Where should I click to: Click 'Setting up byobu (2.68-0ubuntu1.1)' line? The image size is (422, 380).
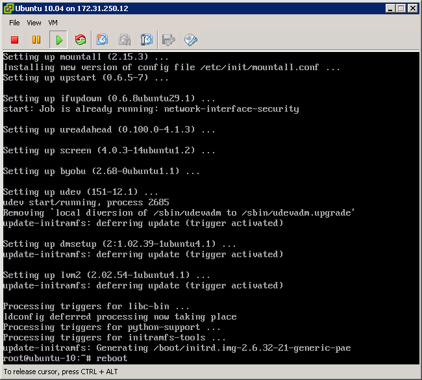click(x=101, y=171)
